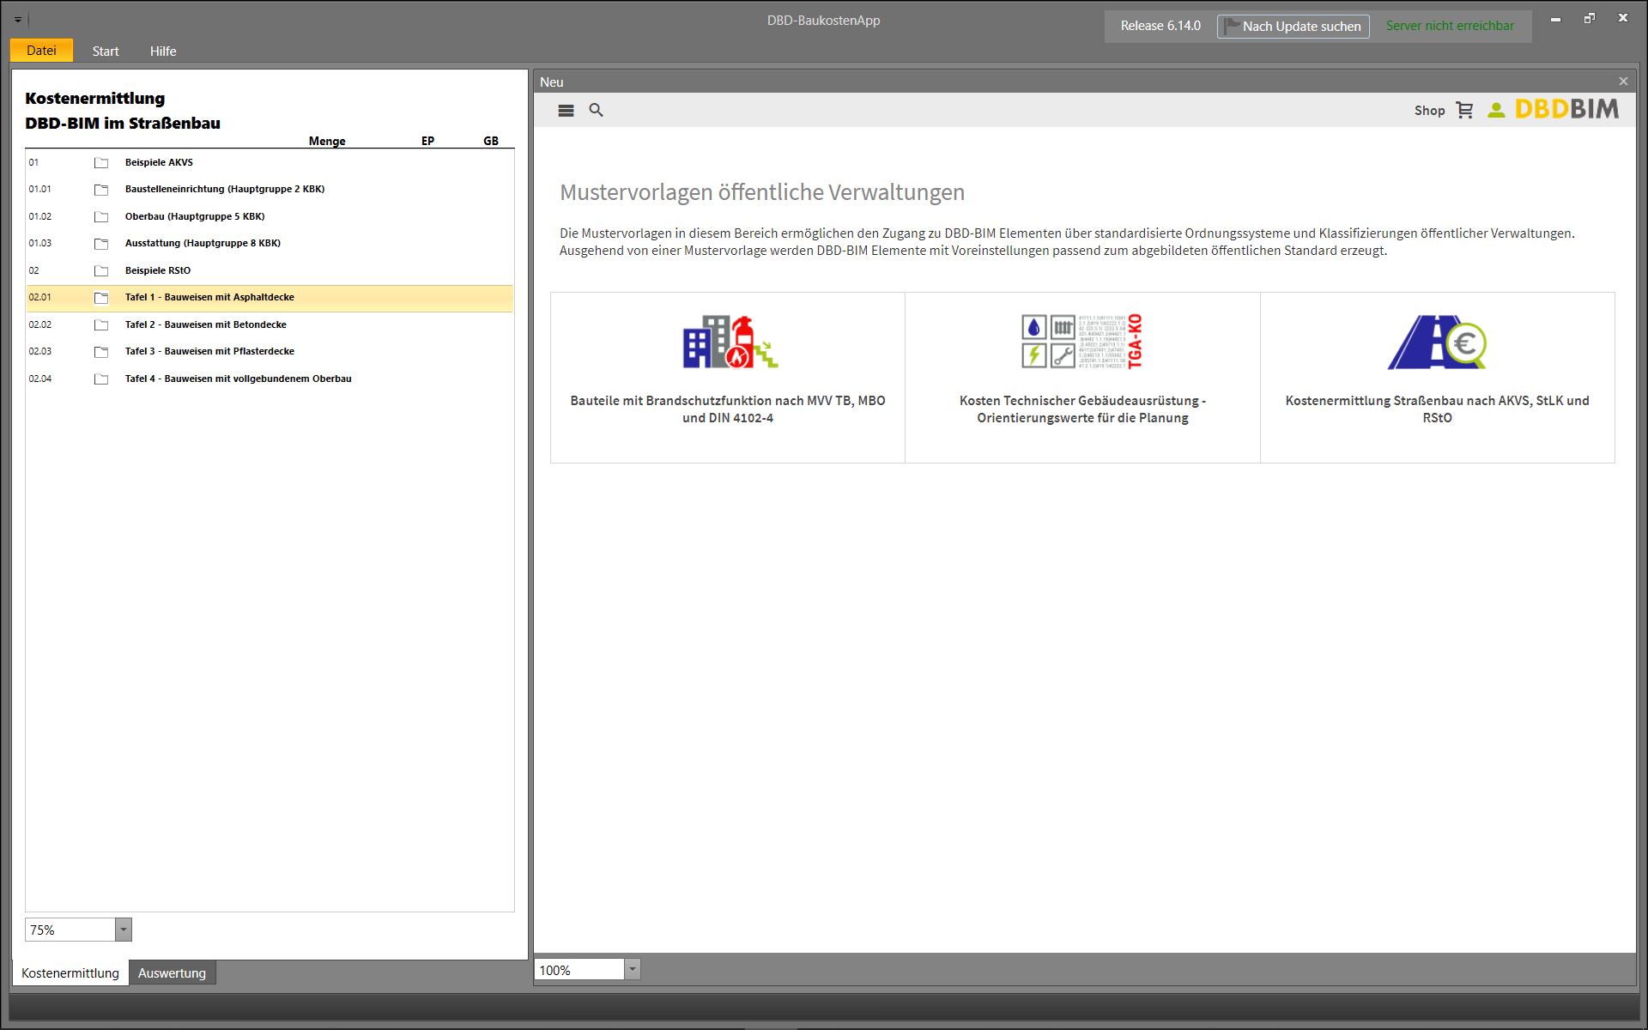Click folder icon of Tafel 4 row

coord(101,379)
